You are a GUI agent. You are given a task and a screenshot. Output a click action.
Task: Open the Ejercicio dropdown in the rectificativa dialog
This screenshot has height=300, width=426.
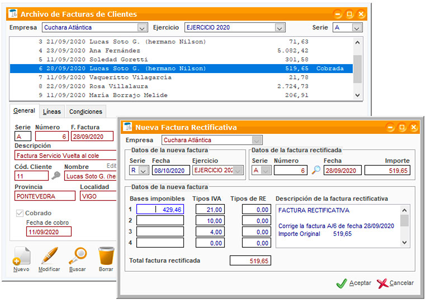click(238, 171)
